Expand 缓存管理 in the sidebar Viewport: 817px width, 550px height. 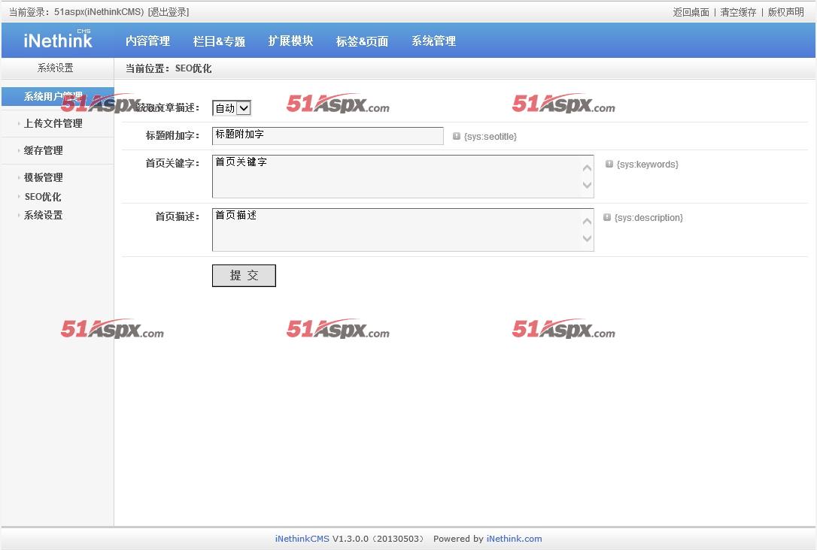point(44,150)
